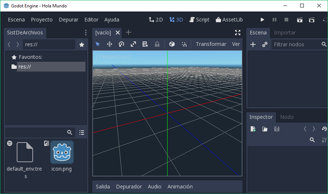Choose the Move mode tool

click(110, 44)
